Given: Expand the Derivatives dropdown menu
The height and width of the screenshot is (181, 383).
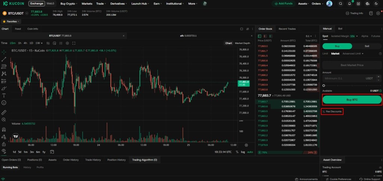Looking at the screenshot, I should tap(119, 4).
